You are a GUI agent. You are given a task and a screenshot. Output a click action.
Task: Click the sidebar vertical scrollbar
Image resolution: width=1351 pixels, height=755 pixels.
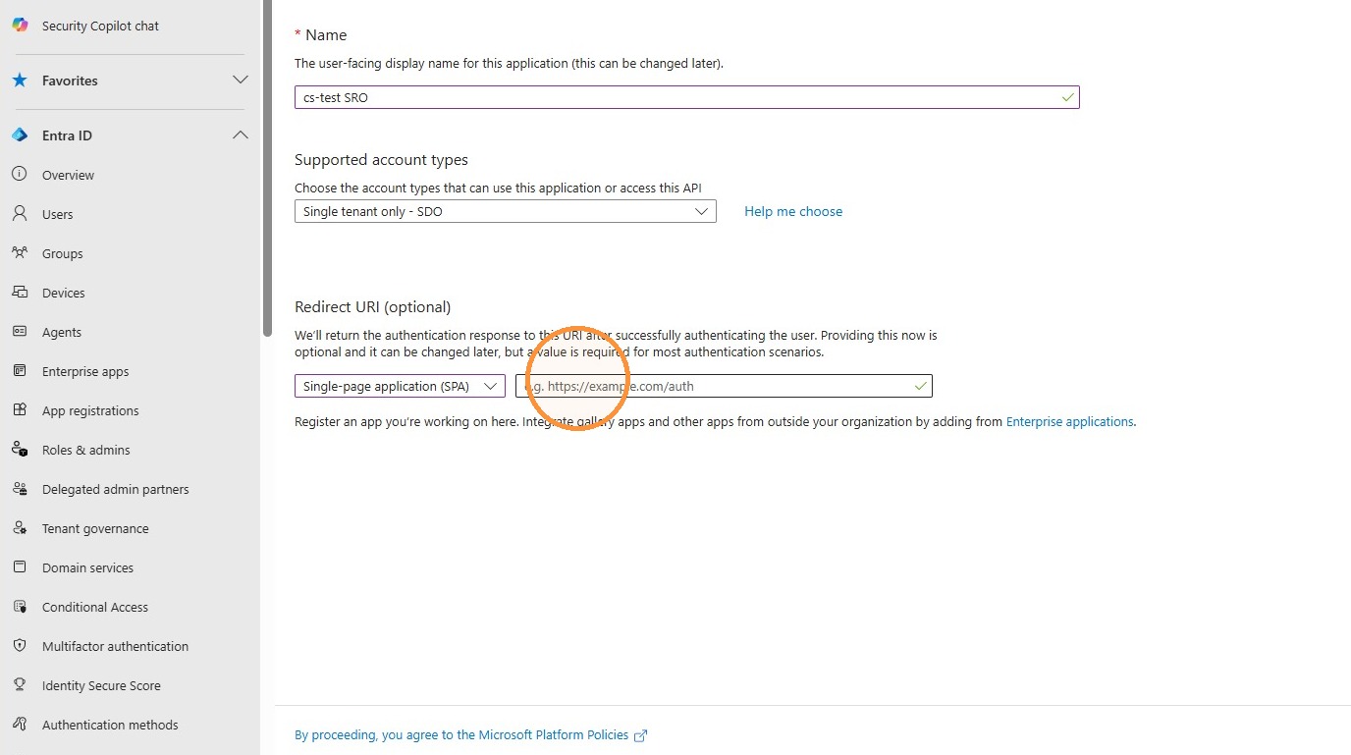tap(267, 169)
